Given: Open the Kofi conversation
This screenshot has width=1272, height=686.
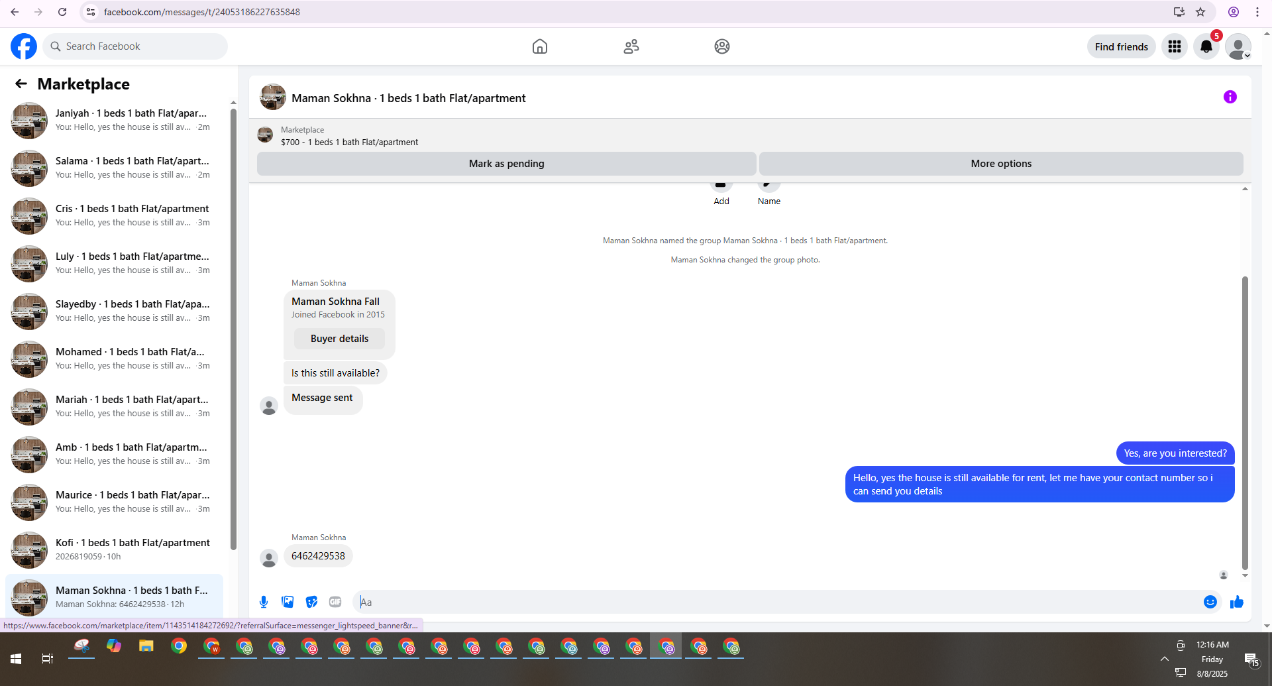Looking at the screenshot, I should (x=114, y=549).
